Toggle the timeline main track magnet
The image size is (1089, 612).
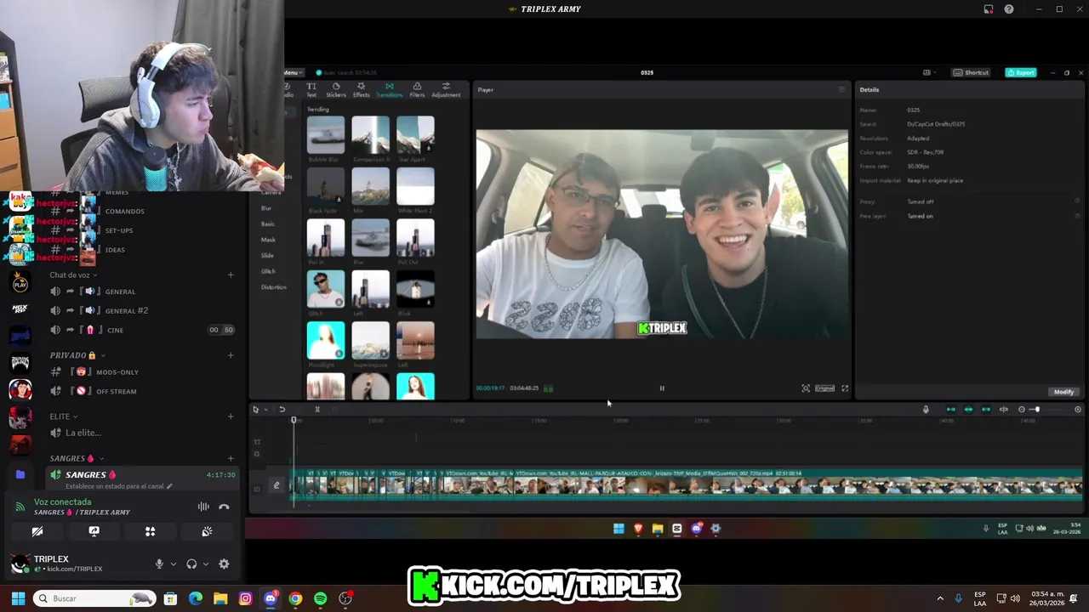point(950,410)
